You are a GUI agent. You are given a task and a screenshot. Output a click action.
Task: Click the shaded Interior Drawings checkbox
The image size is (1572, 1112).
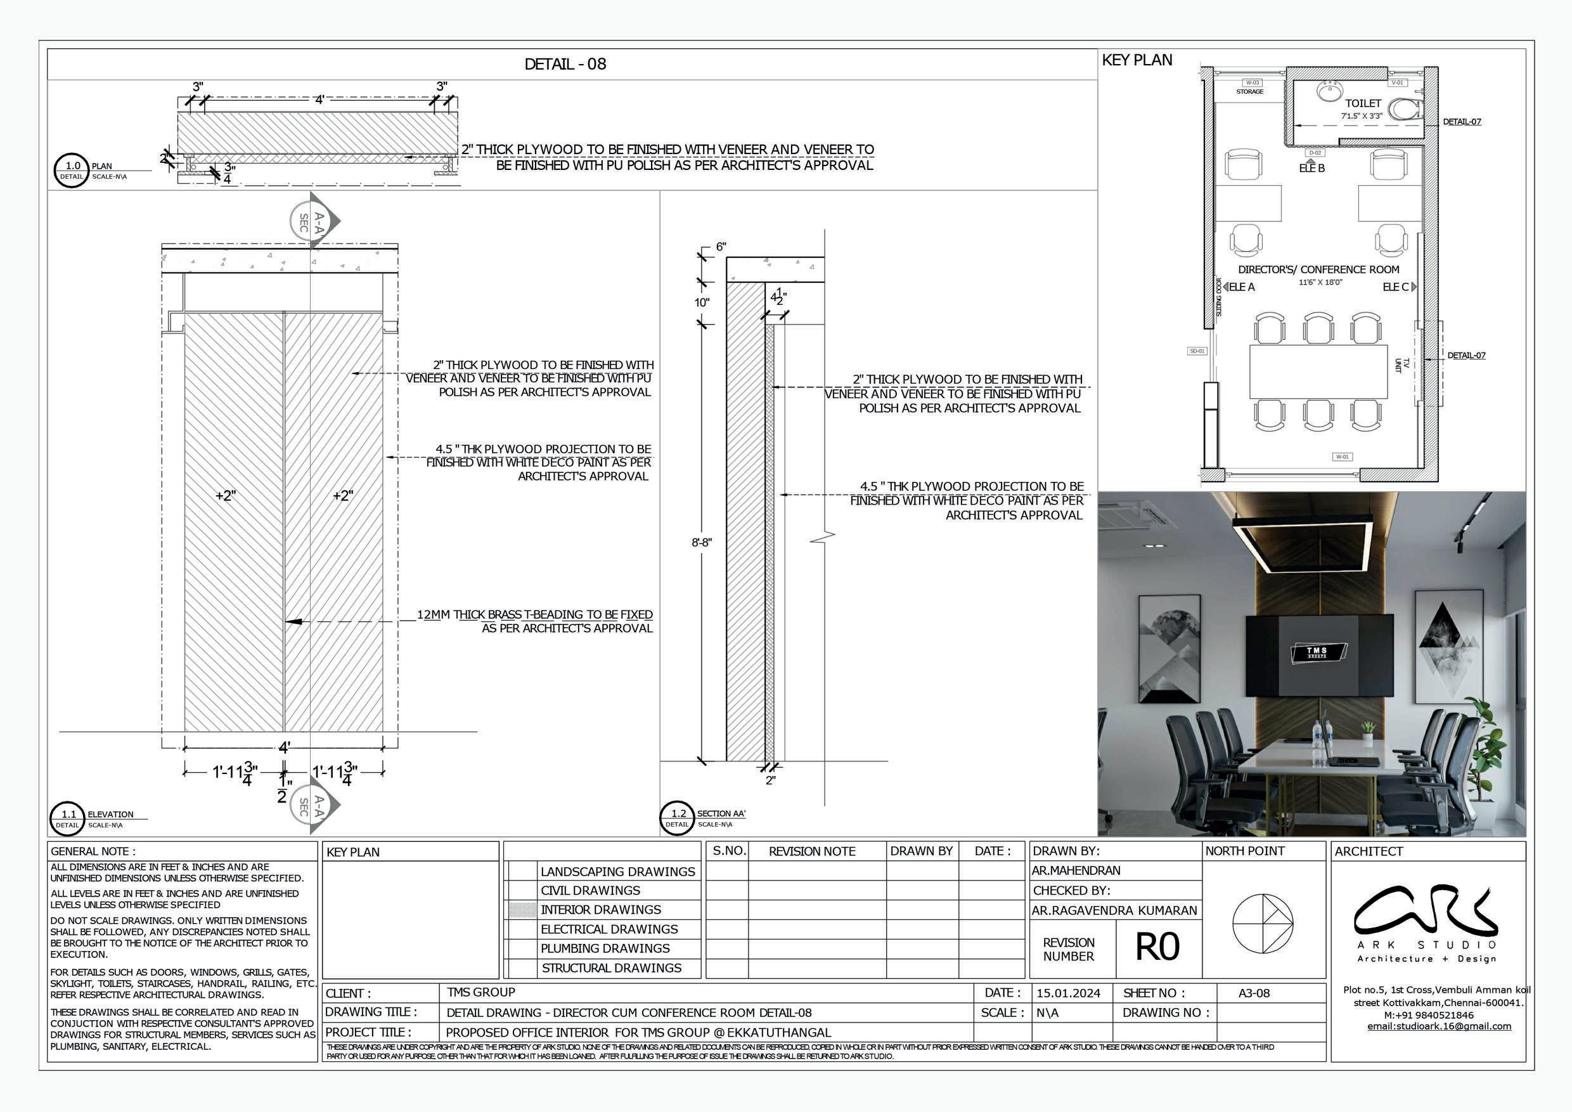523,910
